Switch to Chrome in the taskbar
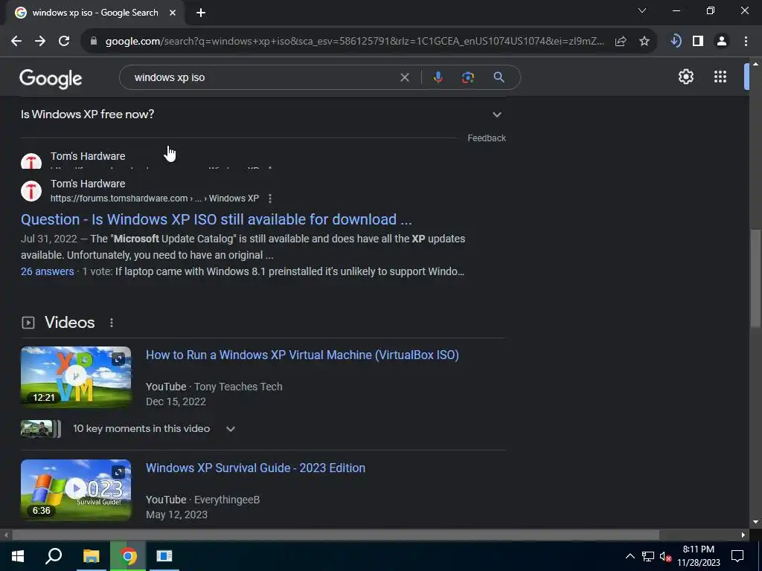This screenshot has width=762, height=571. (x=128, y=556)
